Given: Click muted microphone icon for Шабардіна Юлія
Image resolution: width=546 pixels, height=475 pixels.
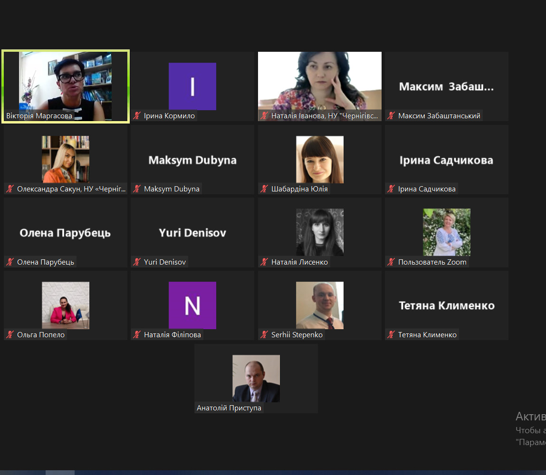Looking at the screenshot, I should (265, 189).
